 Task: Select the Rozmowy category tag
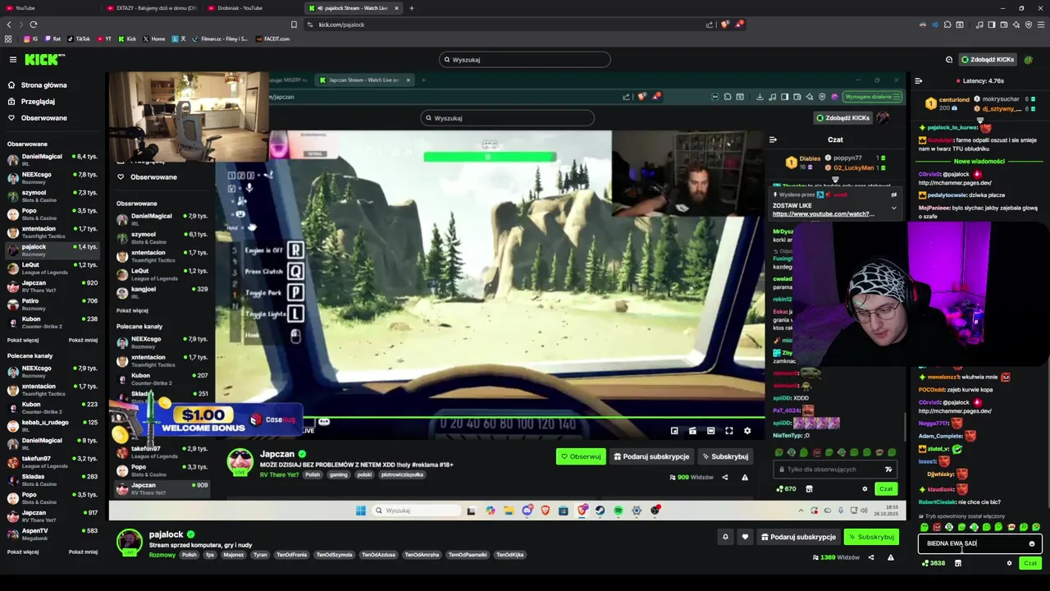(x=162, y=555)
